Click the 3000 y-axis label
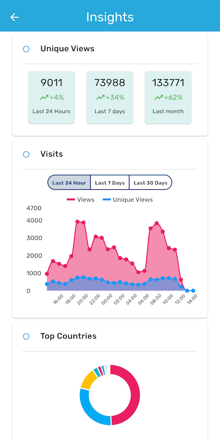Screen dimensions: 220x440 [x=34, y=238]
